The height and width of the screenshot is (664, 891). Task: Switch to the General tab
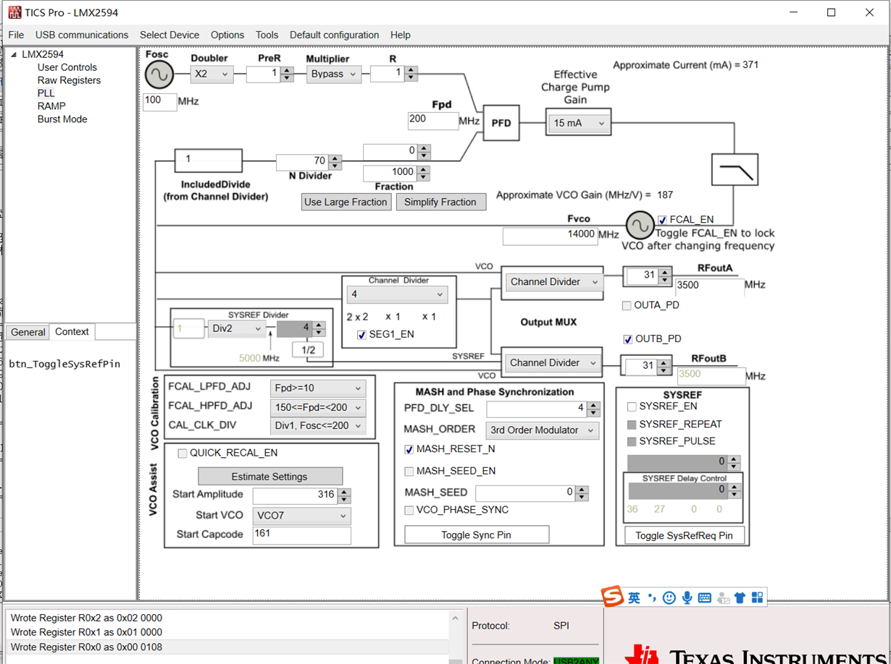[x=28, y=332]
